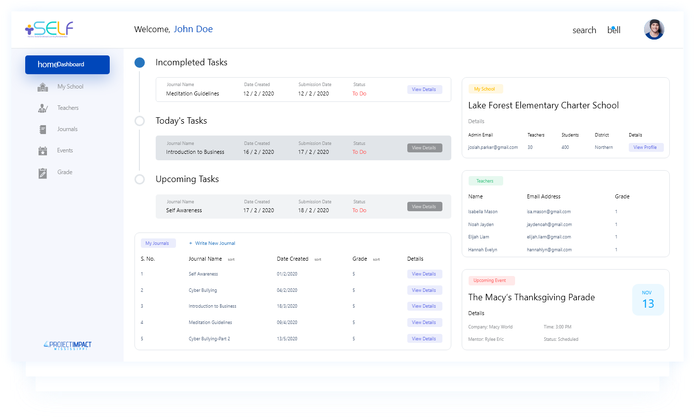This screenshot has width=695, height=417.
Task: Open the search icon in header
Action: click(x=584, y=30)
